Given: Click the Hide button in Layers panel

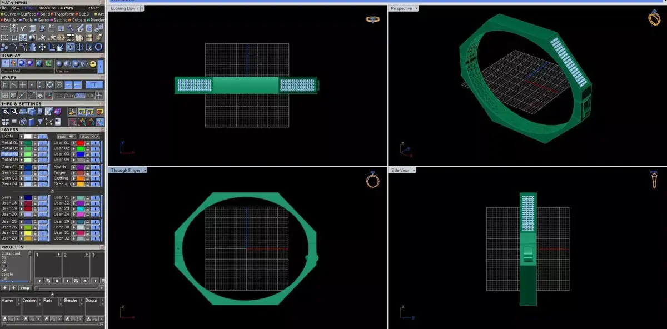Looking at the screenshot, I should [66, 137].
